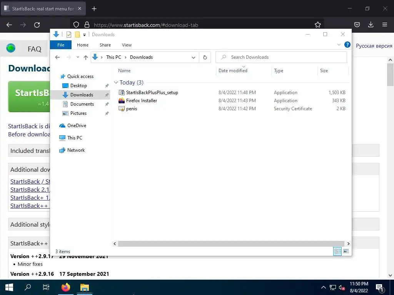Focus the Search Downloads field
This screenshot has height=295, width=394.
point(281,57)
